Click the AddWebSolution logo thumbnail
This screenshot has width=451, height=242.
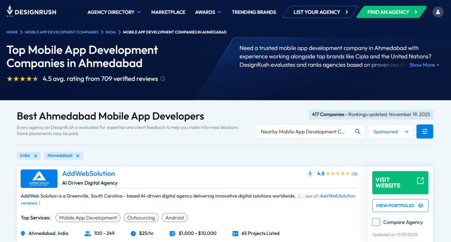click(x=39, y=179)
